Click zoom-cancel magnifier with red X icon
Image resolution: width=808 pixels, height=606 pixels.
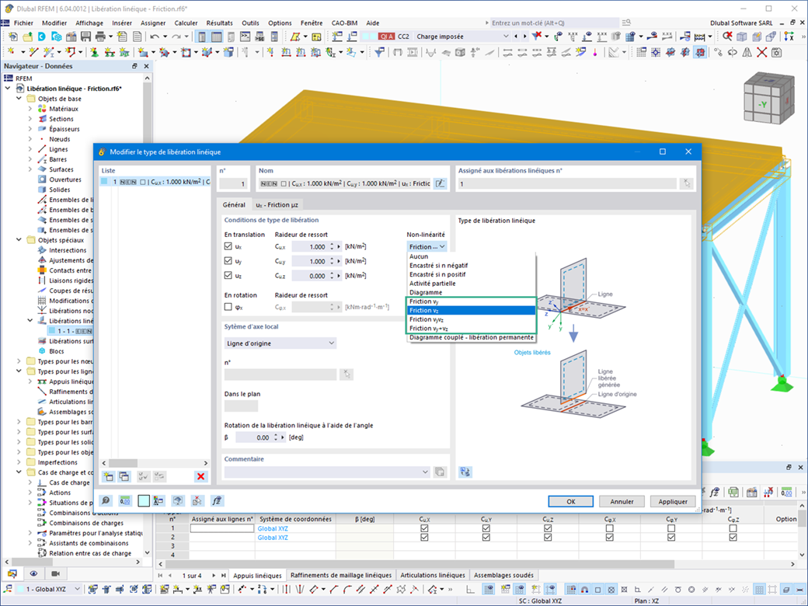(x=727, y=36)
